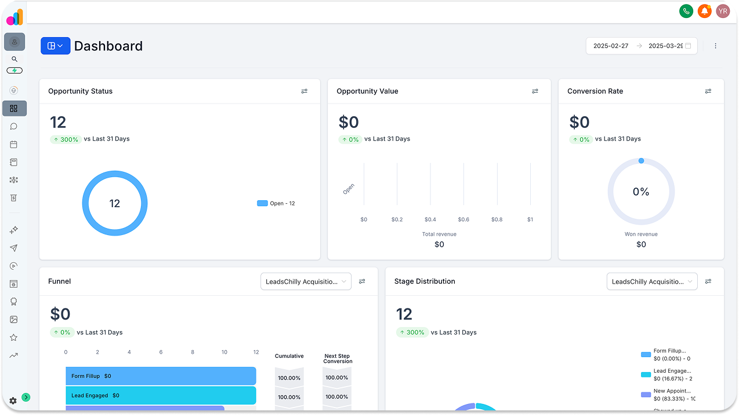
Task: Open Opportunity Value filter settings
Action: coord(535,91)
